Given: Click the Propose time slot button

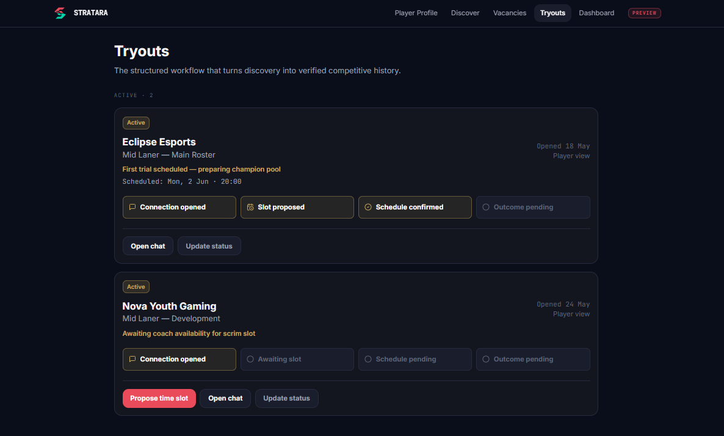Looking at the screenshot, I should 159,398.
